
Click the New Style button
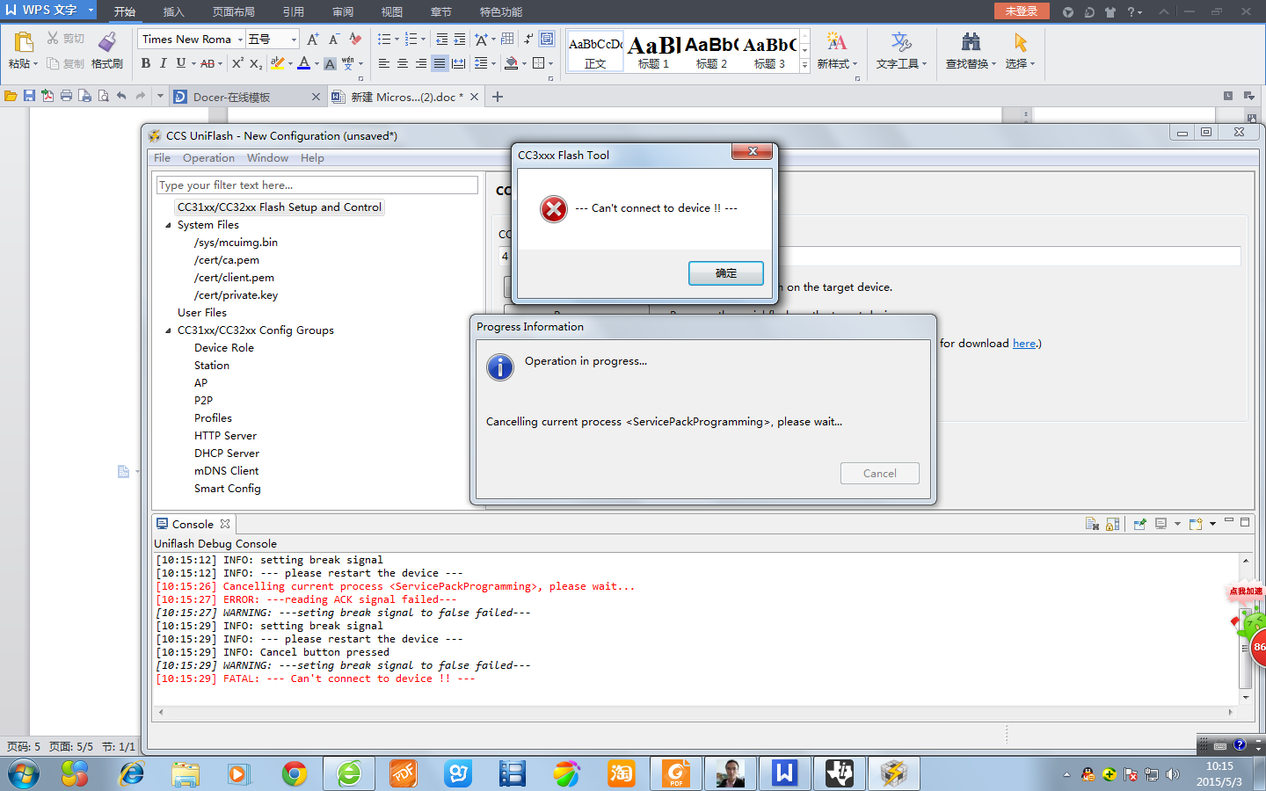coord(836,50)
